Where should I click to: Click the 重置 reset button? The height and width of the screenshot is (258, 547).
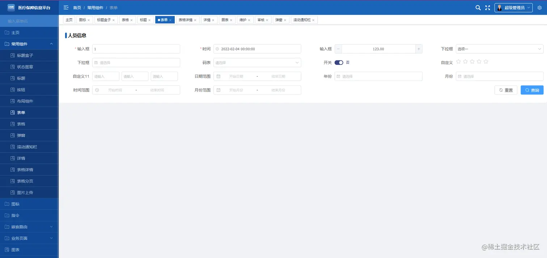click(x=506, y=90)
